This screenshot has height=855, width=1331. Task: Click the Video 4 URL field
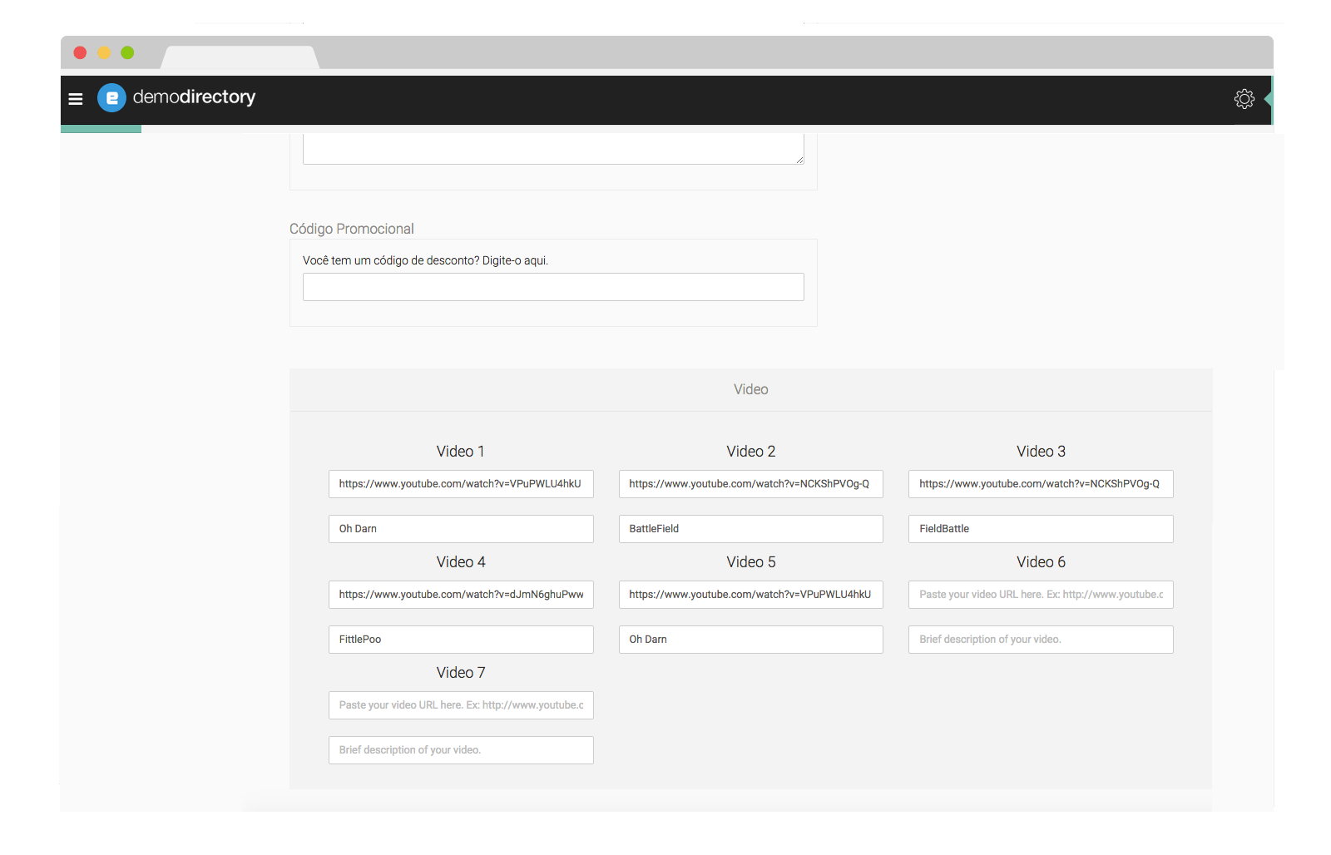click(461, 595)
